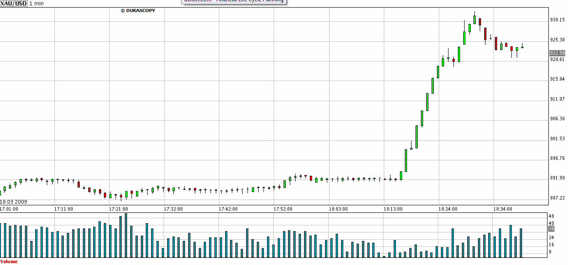Click the 18:24:00 time axis label

tap(448, 208)
